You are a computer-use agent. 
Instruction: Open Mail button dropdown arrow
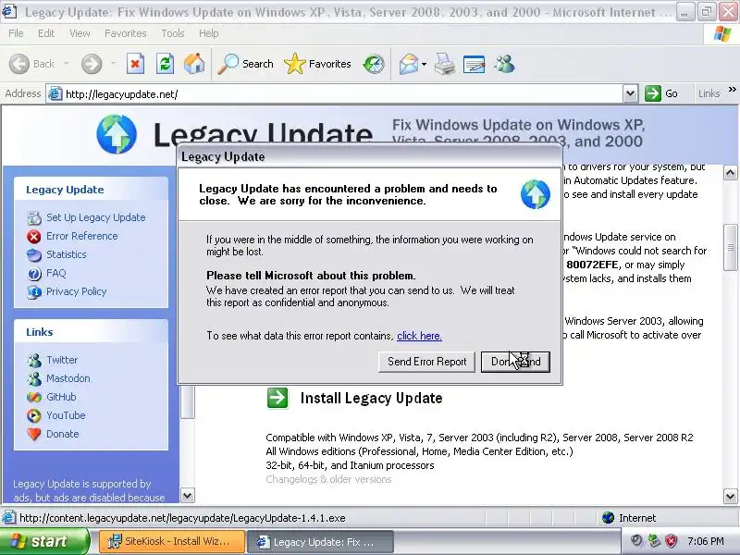(x=424, y=64)
